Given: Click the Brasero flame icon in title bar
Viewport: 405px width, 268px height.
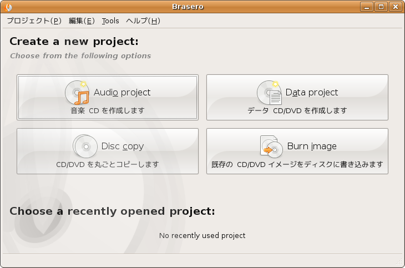Looking at the screenshot, I should point(8,7).
